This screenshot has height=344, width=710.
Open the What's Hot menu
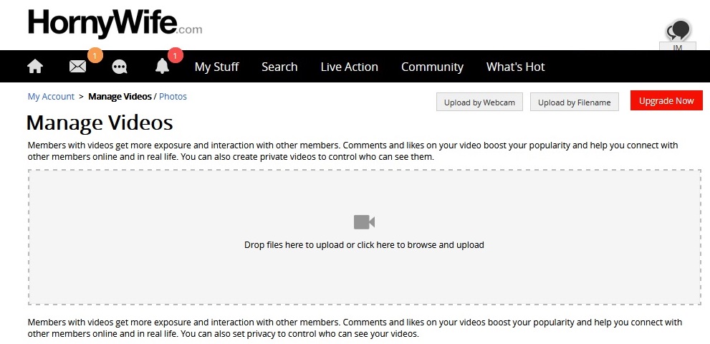(515, 67)
